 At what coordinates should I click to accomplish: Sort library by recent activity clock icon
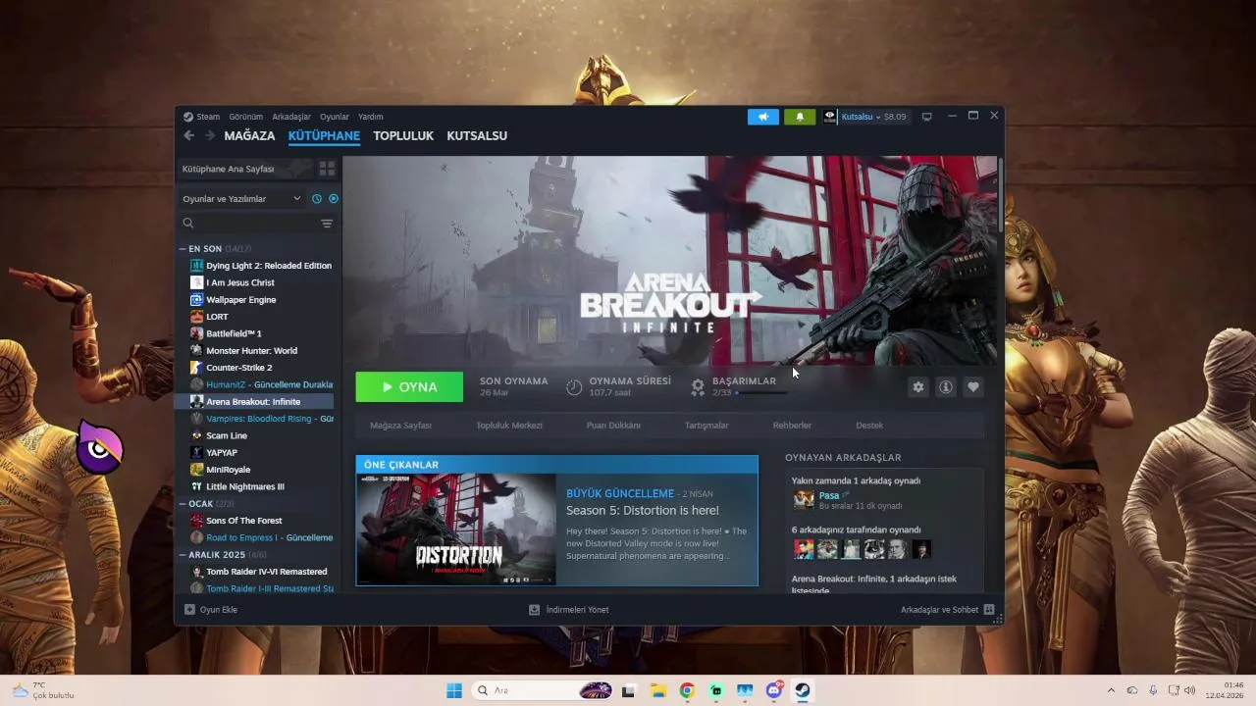pyautogui.click(x=317, y=199)
